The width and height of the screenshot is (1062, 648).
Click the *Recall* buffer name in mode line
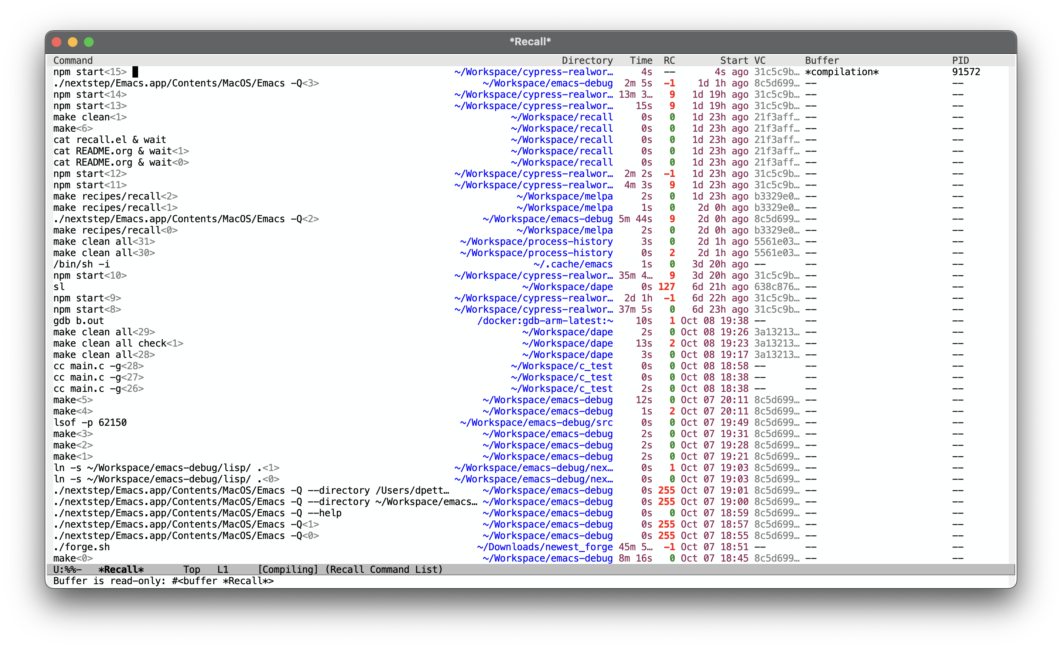[121, 570]
